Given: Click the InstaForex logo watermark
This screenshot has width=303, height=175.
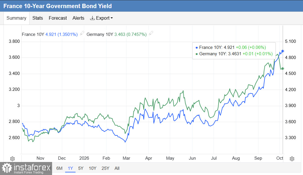Looking at the screenshot, I should click(x=26, y=168).
